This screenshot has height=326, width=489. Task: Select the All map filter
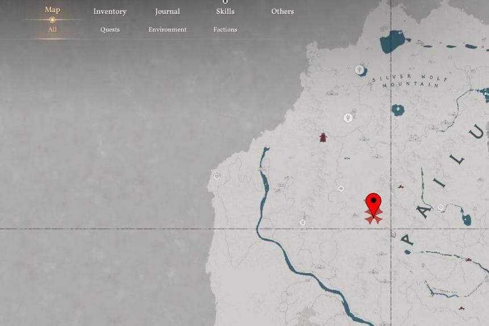(x=52, y=30)
